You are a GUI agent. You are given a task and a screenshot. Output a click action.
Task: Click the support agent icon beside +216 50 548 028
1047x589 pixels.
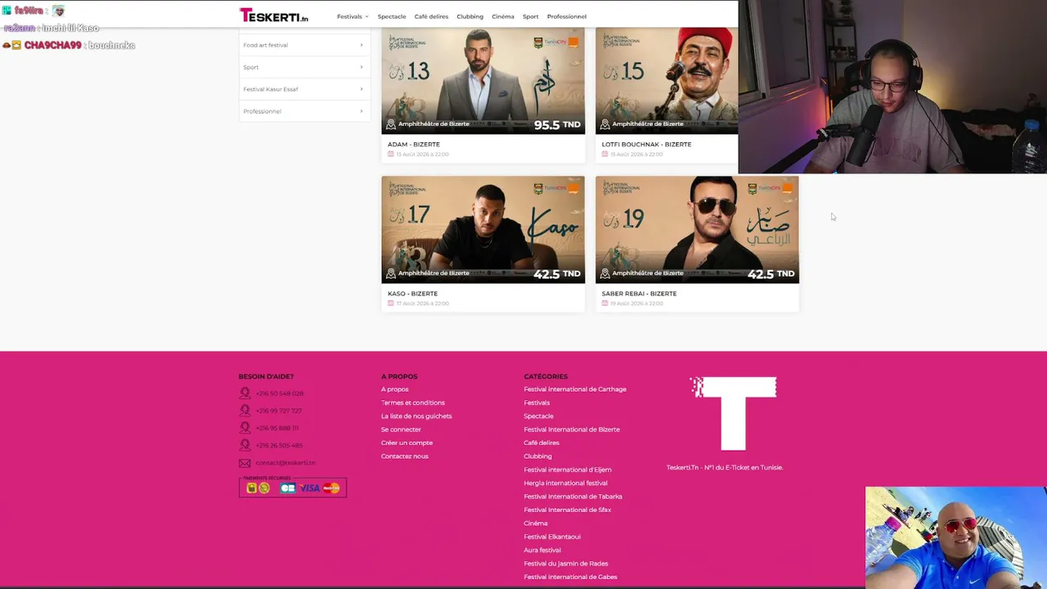coord(245,393)
